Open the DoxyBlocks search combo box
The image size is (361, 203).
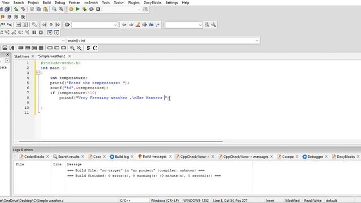95,25
